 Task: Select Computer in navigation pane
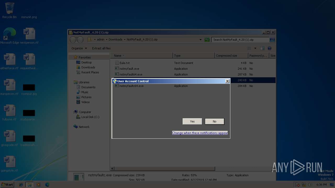[85, 112]
